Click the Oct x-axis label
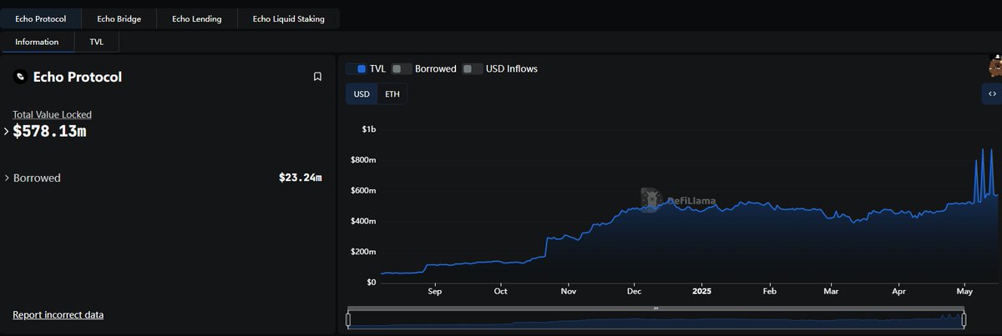The height and width of the screenshot is (336, 1002). [x=500, y=292]
